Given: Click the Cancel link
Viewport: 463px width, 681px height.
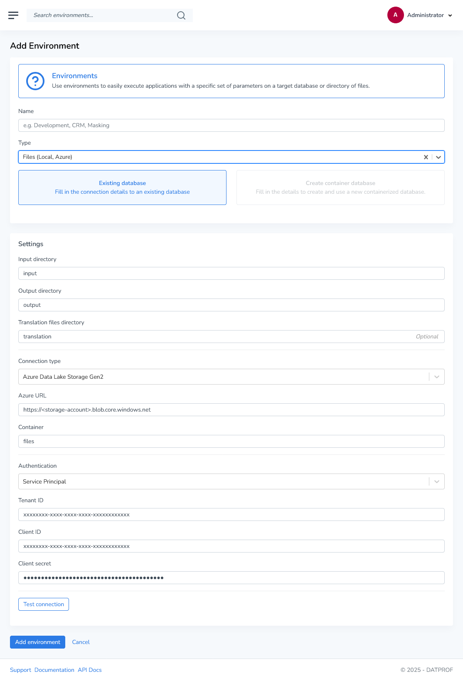Looking at the screenshot, I should point(81,642).
